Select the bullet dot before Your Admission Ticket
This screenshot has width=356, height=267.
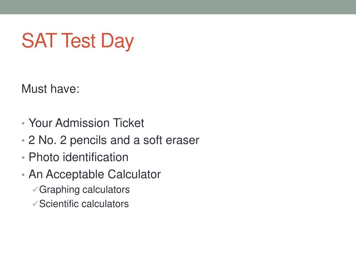pyautogui.click(x=23, y=123)
